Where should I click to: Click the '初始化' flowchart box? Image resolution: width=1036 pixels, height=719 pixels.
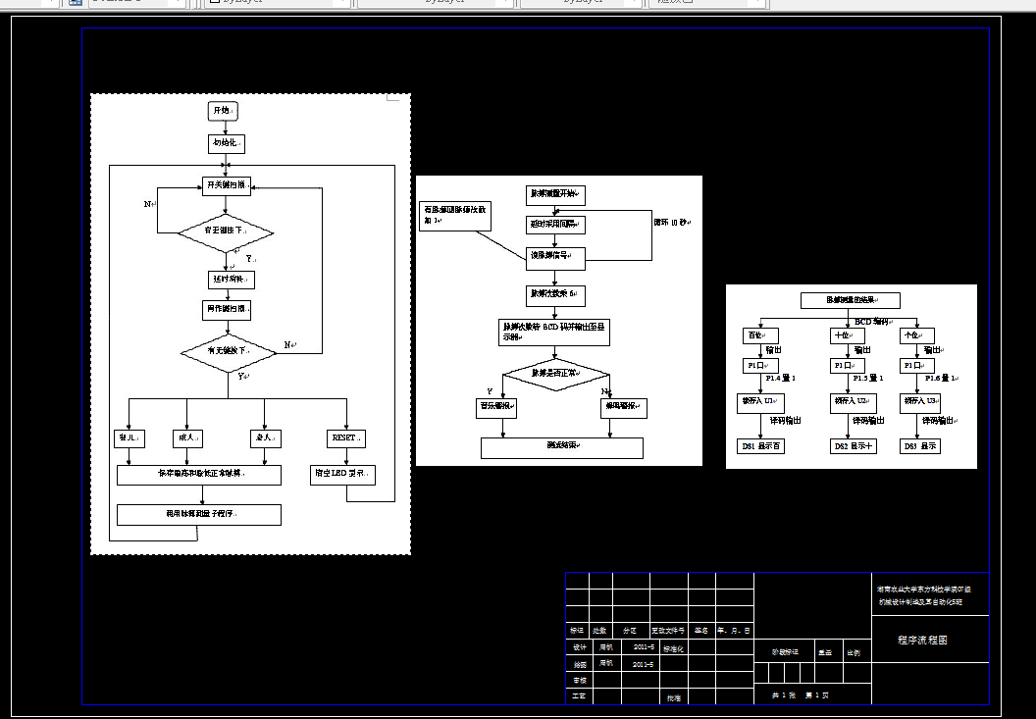click(227, 143)
